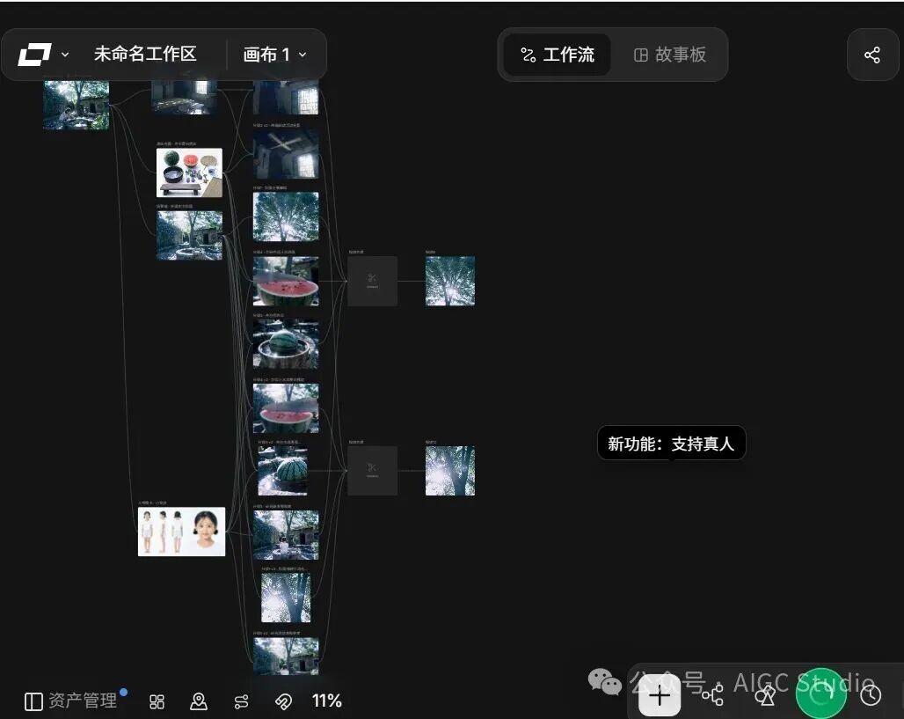The height and width of the screenshot is (719, 904).
Task: Select the bottom courtyard thumbnail above 11%
Action: [x=286, y=657]
